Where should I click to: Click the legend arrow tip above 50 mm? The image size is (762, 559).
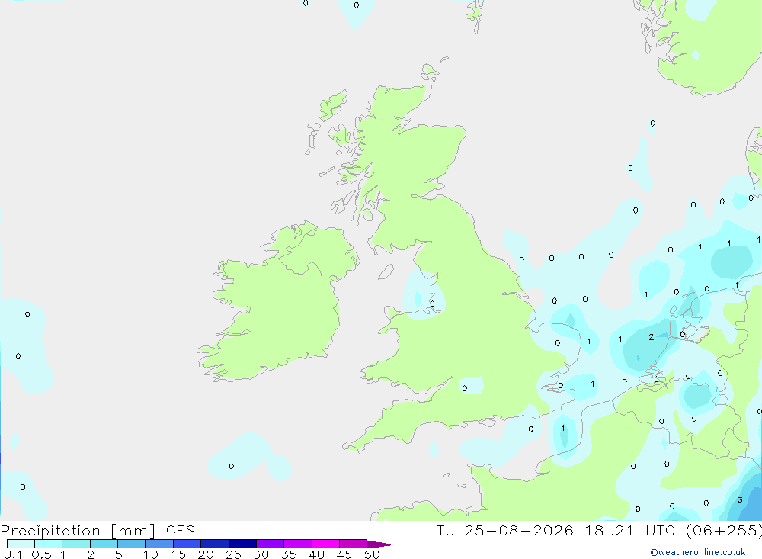[381, 545]
